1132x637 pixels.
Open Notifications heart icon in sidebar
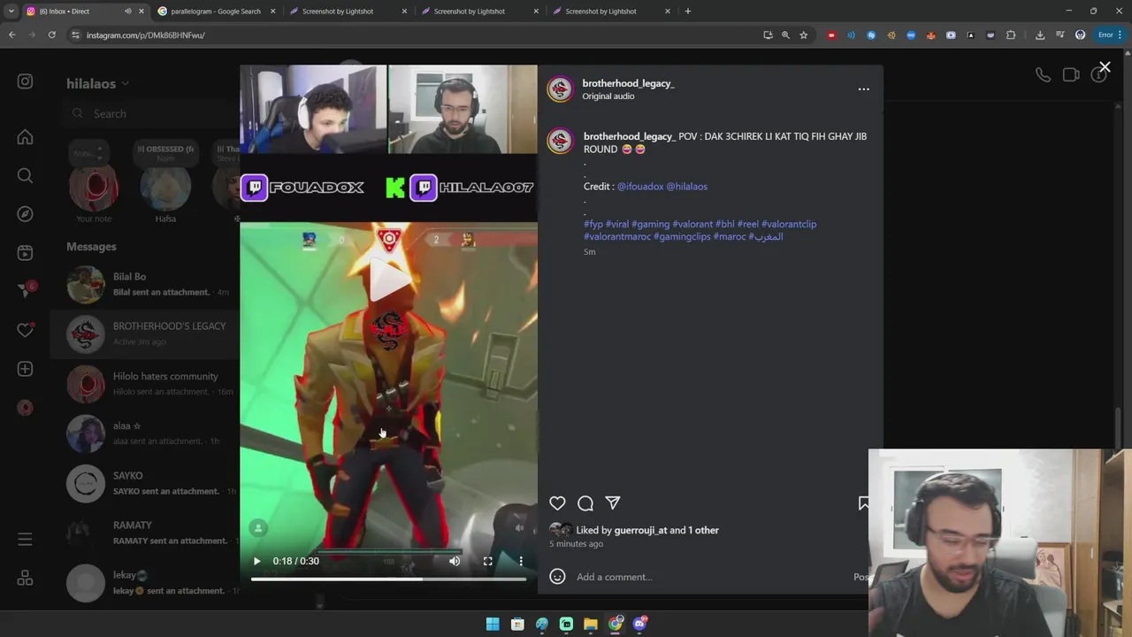click(25, 330)
